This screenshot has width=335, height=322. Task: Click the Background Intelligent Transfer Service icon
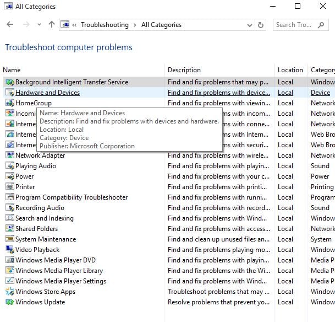tap(10, 82)
